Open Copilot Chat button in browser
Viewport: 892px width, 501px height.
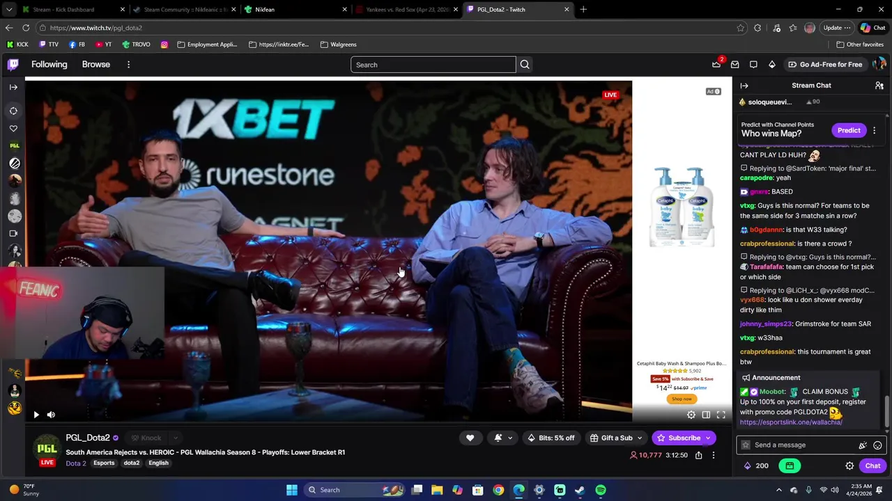click(872, 28)
